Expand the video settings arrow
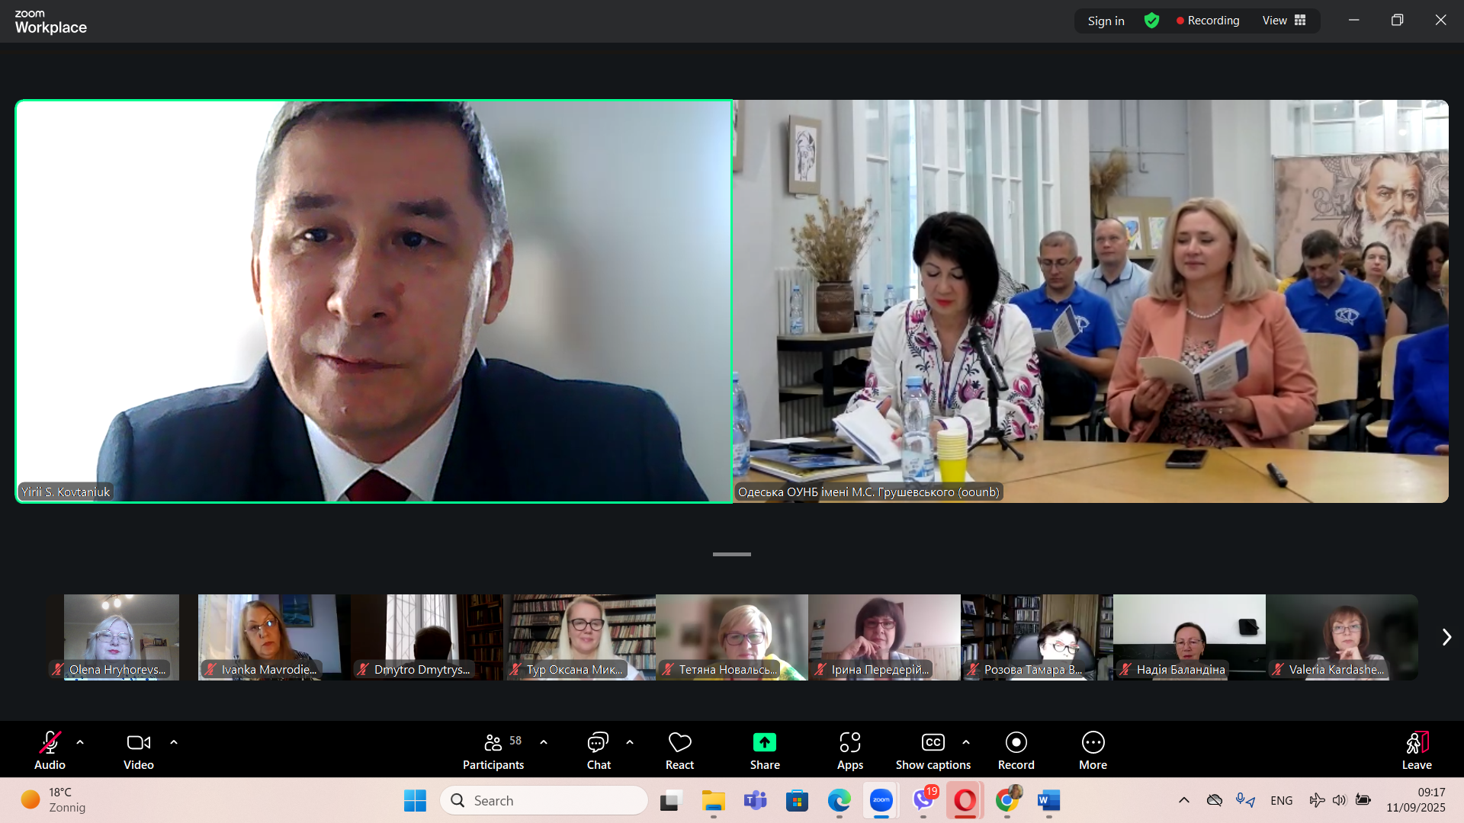 (x=174, y=741)
